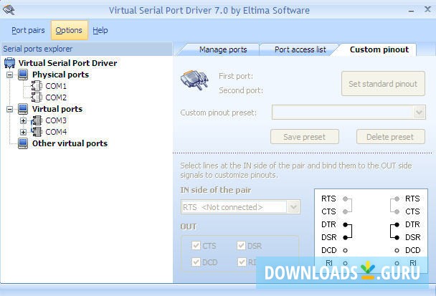Image resolution: width=436 pixels, height=296 pixels.
Task: Toggle the DSR output checkbox
Action: [241, 245]
